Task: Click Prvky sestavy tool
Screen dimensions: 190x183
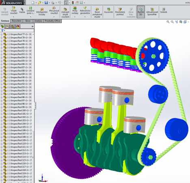Action: tap(75, 11)
